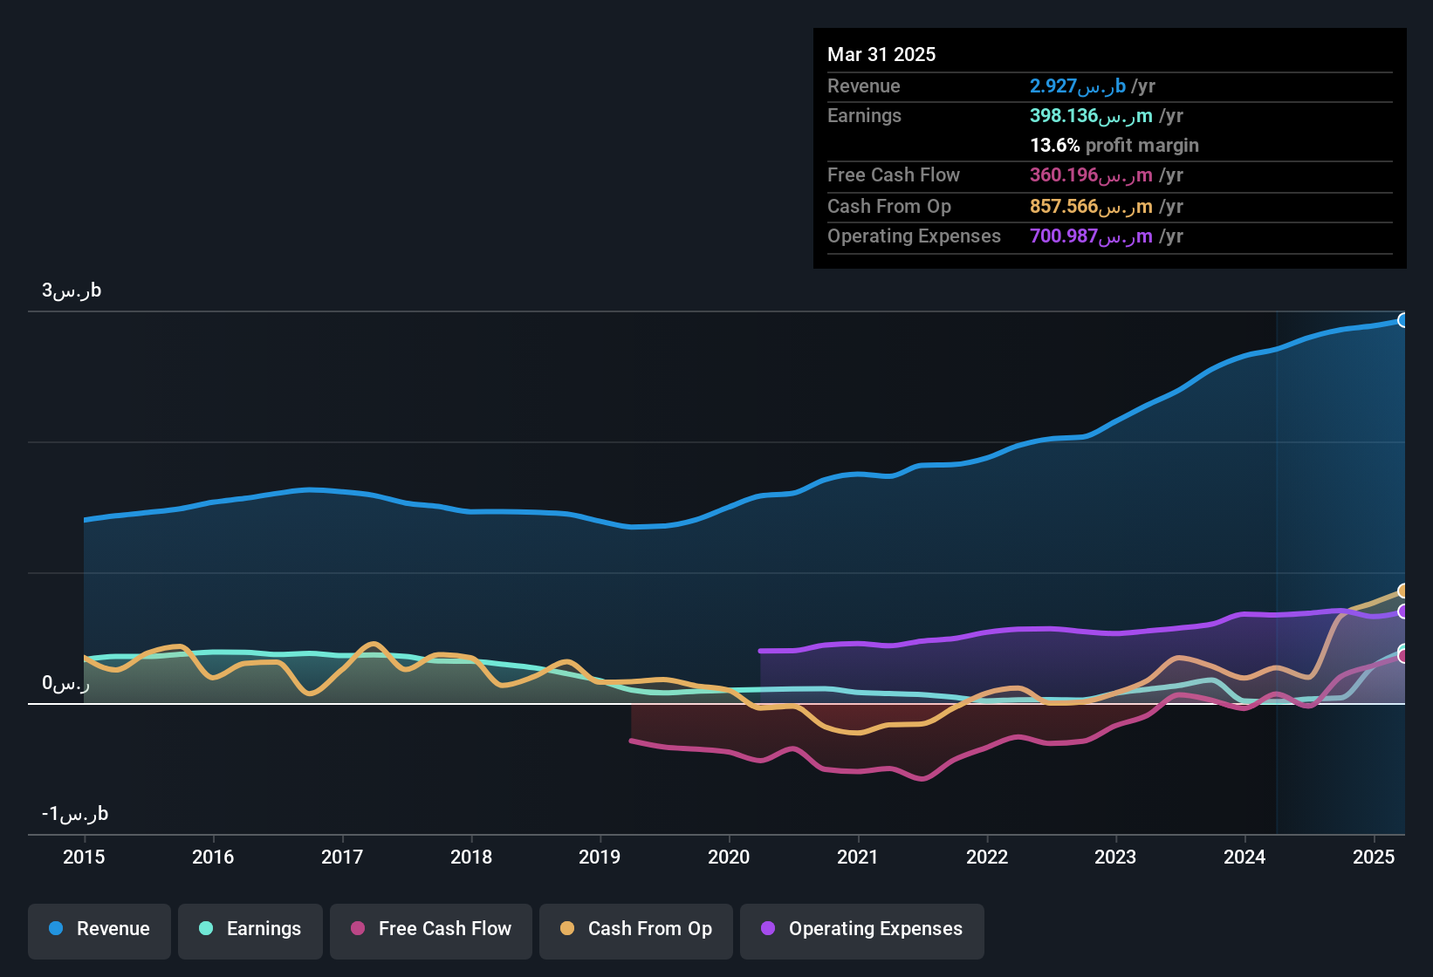Select the 2025 year label on the axis
This screenshot has height=977, width=1433.
tap(1375, 857)
